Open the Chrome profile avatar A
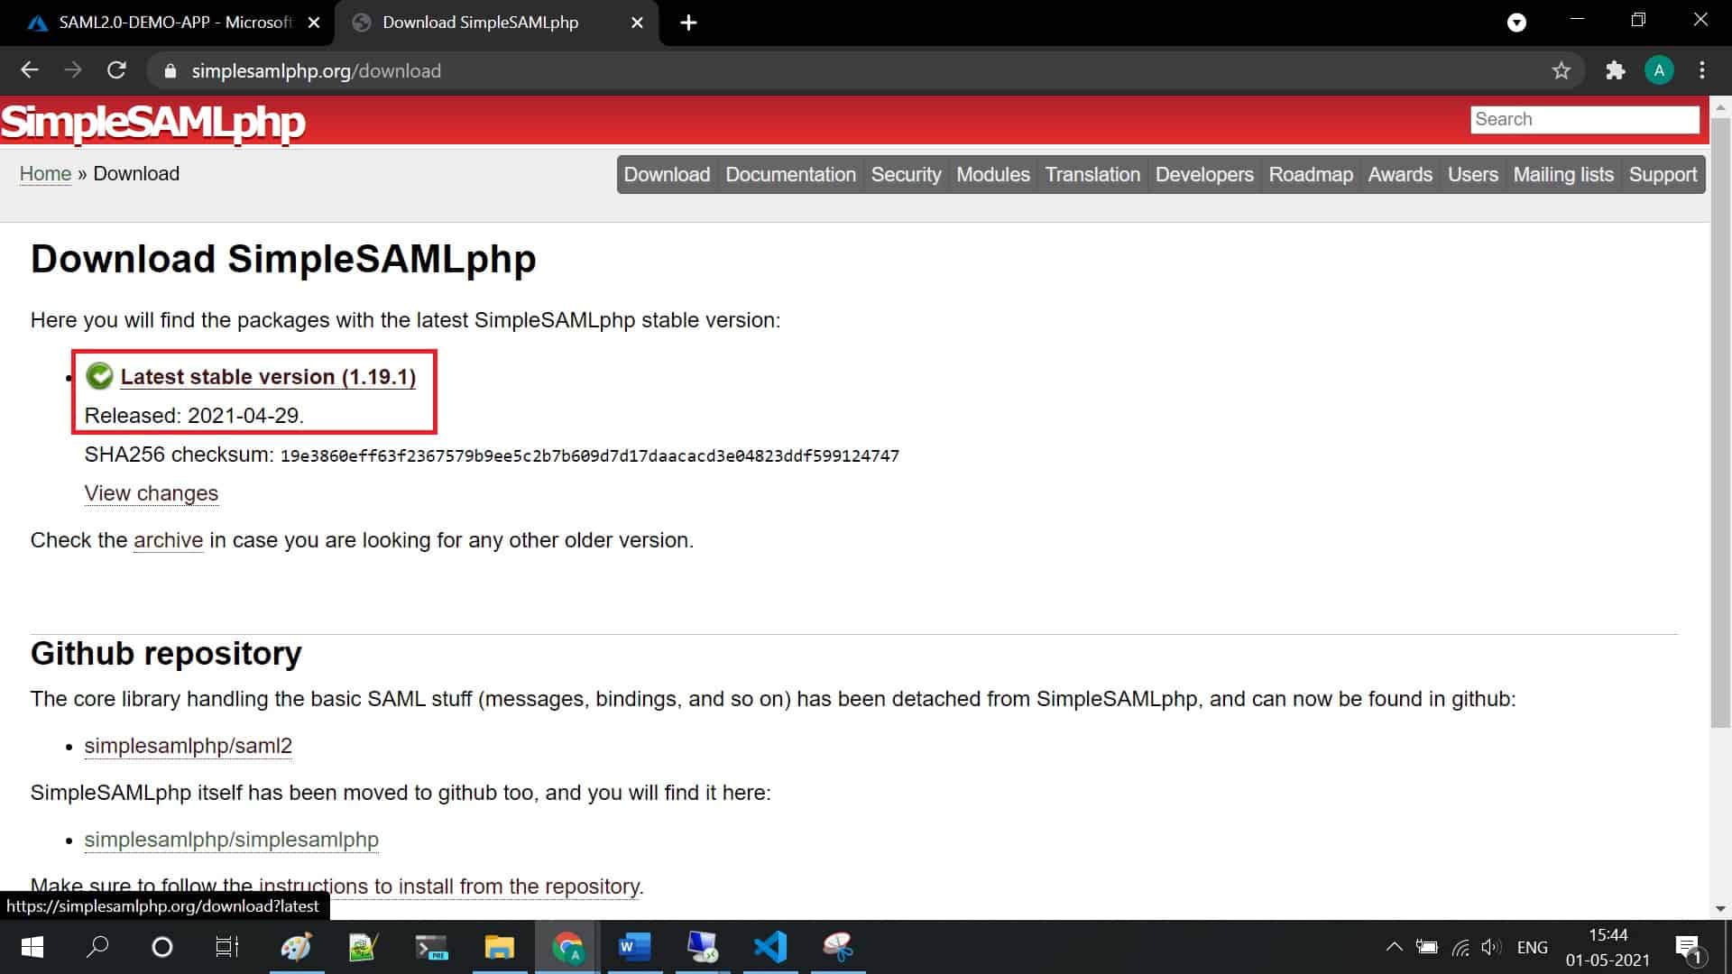 pos(1659,70)
